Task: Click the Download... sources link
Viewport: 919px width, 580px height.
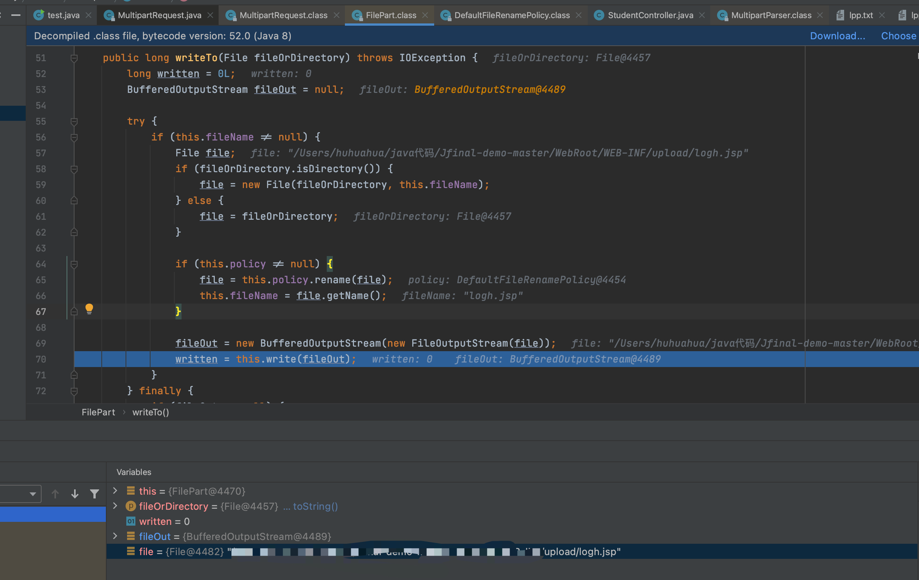Action: click(837, 36)
